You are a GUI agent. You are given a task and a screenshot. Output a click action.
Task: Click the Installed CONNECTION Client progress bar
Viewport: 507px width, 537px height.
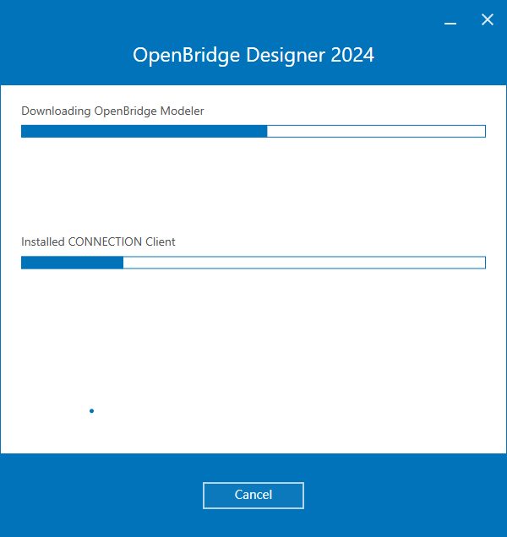253,263
